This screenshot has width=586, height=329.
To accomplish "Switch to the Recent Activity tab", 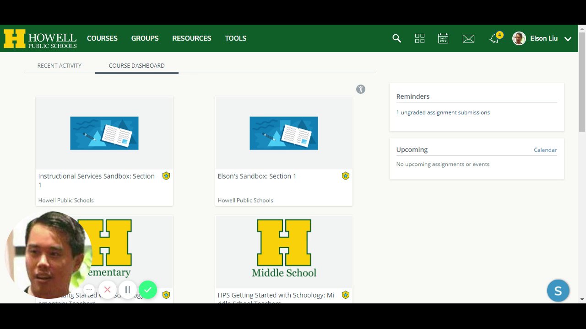I will (x=60, y=66).
